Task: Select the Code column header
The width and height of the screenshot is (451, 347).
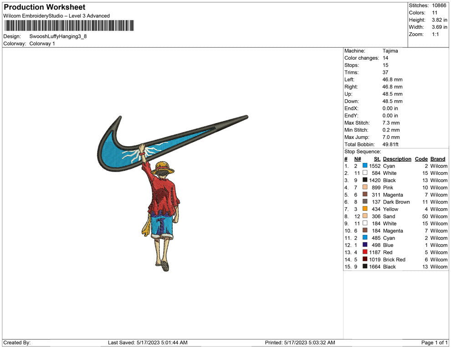Action: (x=421, y=159)
